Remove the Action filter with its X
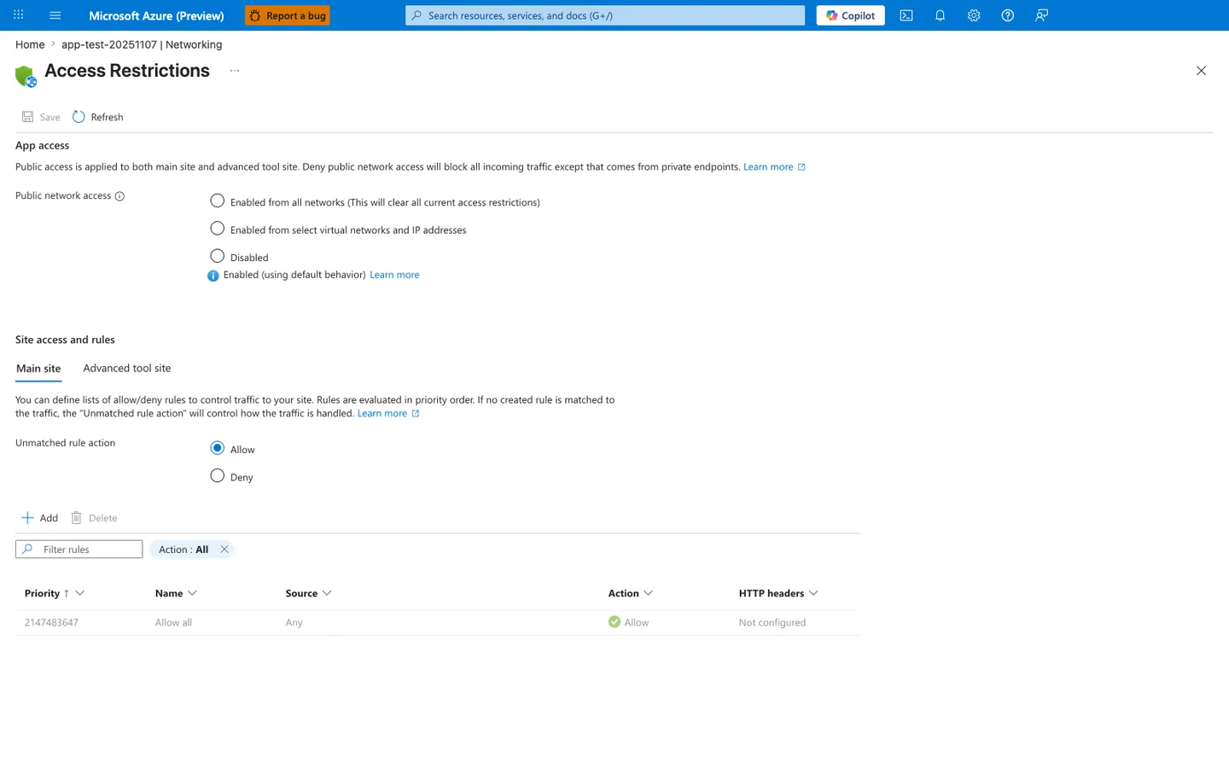 [x=224, y=550]
